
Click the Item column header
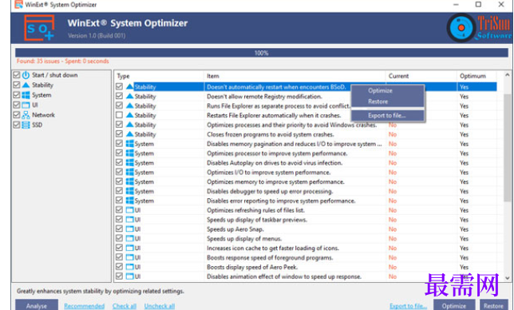[x=295, y=76]
